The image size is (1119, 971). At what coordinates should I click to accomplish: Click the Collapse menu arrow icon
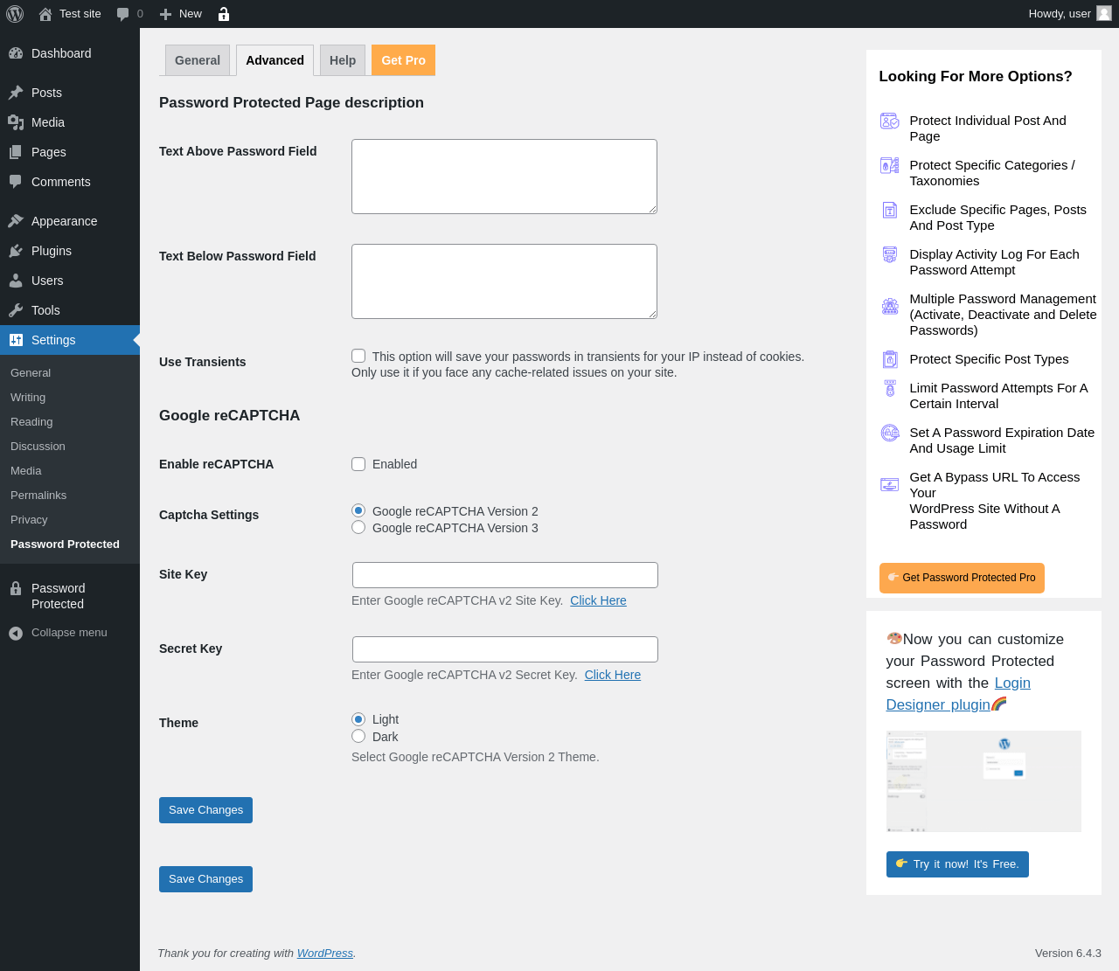pyautogui.click(x=16, y=633)
